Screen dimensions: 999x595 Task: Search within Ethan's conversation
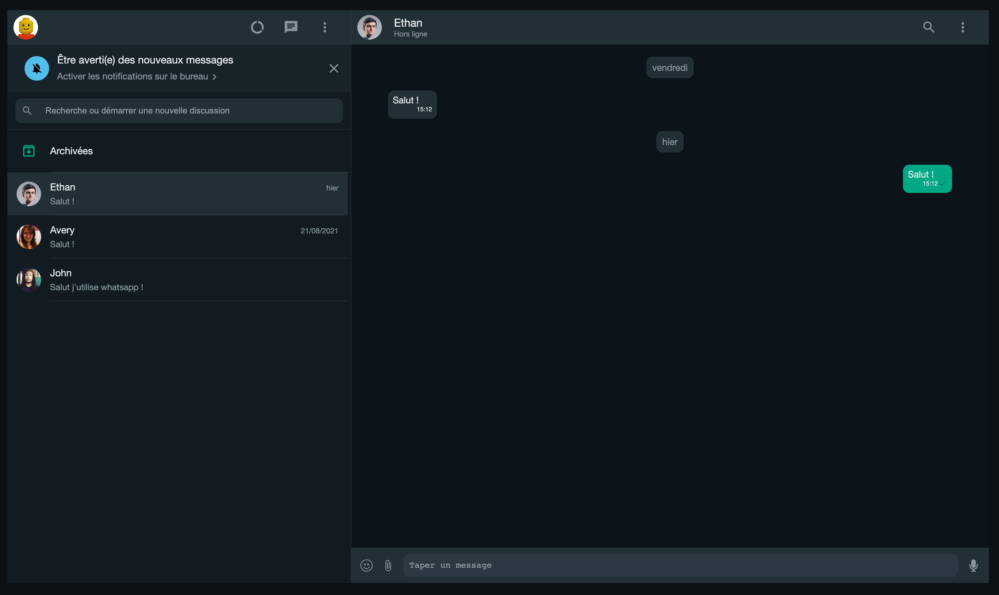pos(928,27)
